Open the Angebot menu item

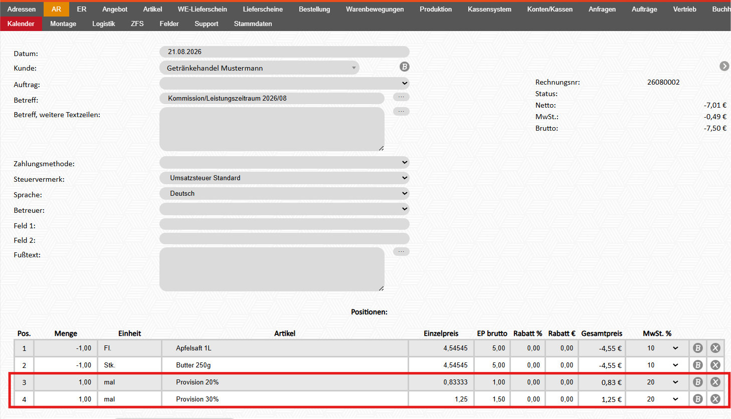click(x=115, y=9)
